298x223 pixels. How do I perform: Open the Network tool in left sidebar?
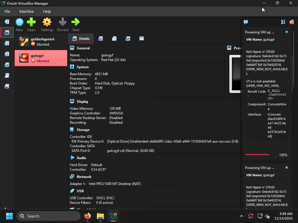7,65
